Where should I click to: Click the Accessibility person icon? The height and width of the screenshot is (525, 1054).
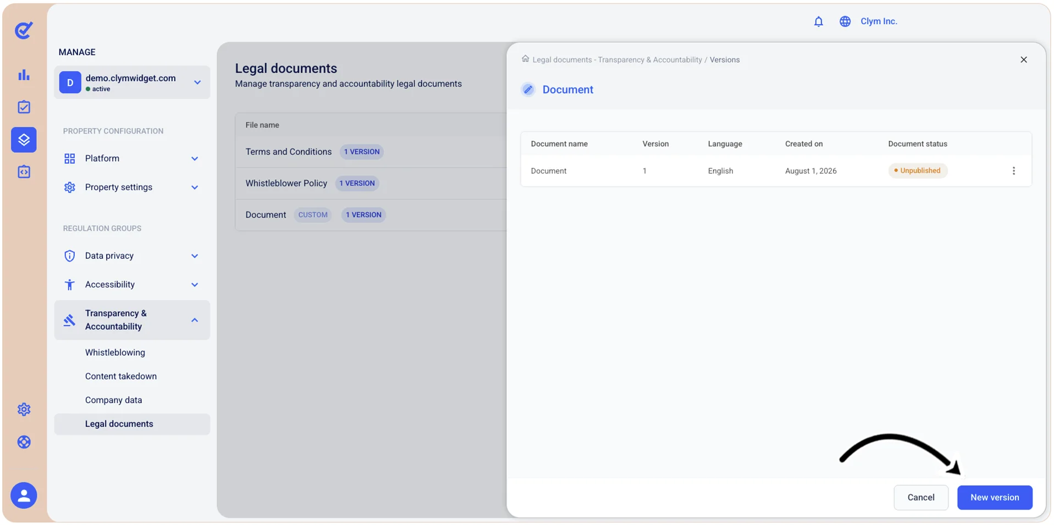pos(69,284)
